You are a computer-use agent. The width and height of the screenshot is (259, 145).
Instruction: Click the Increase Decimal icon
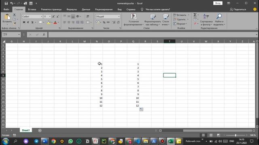(x=114, y=22)
